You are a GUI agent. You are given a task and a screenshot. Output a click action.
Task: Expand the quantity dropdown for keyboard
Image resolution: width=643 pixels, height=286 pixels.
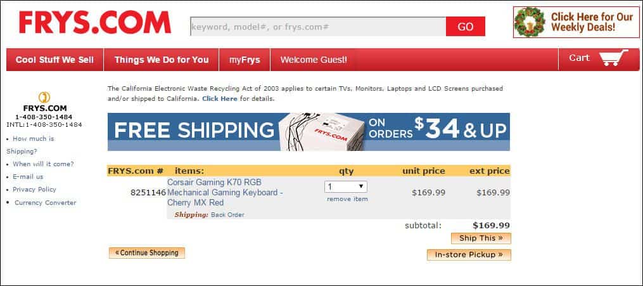[346, 186]
